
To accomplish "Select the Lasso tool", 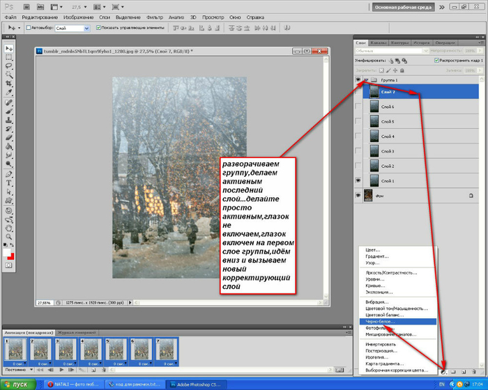I will point(8,66).
